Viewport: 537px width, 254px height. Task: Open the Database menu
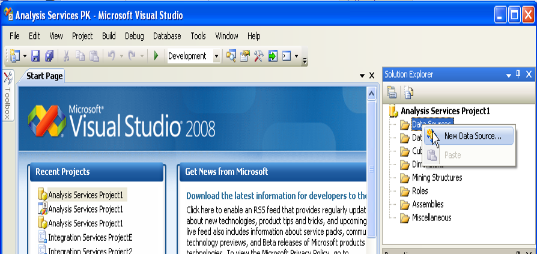(167, 36)
